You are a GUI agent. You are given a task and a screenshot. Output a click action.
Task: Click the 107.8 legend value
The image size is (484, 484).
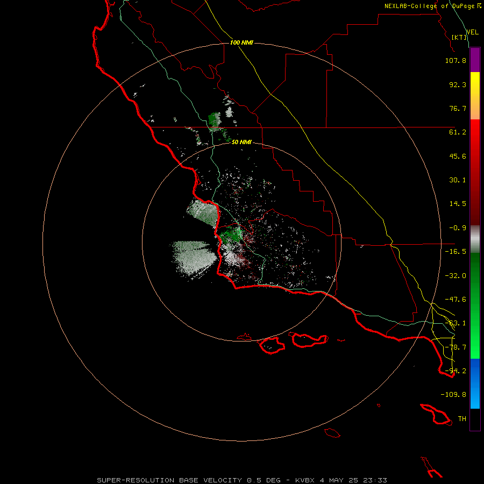pos(455,60)
